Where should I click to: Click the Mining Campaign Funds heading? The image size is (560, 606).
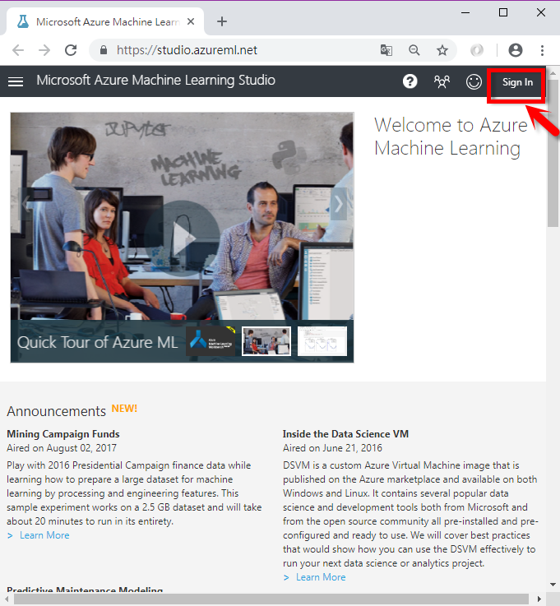(63, 434)
